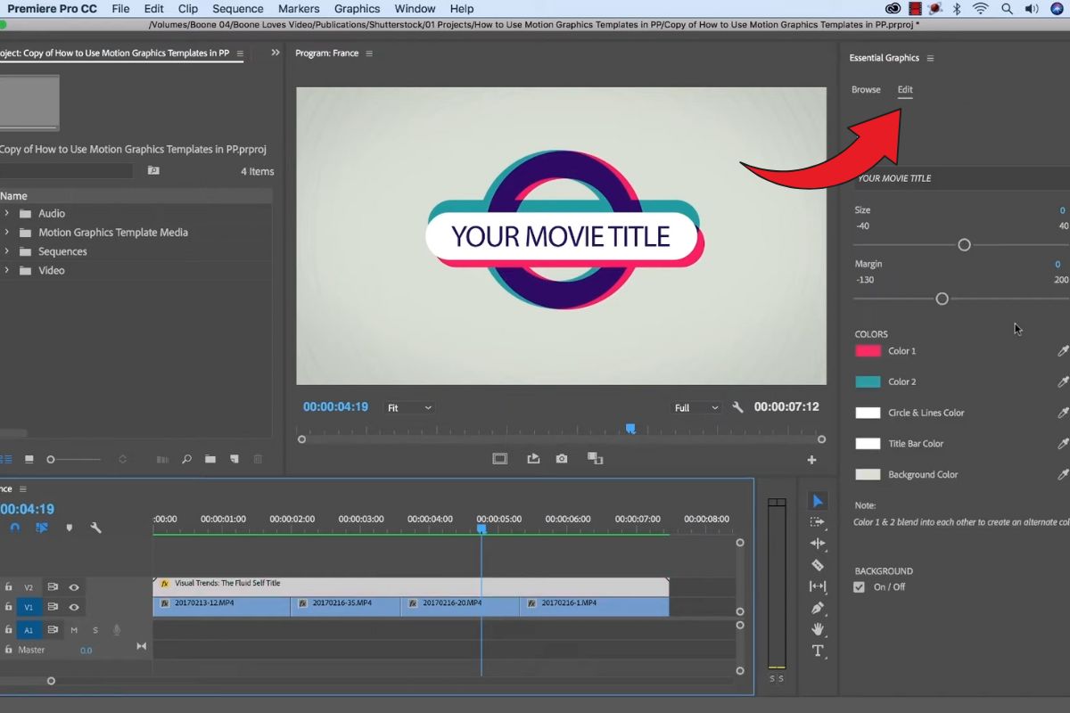Open the Essential Graphics panel menu
1070x713 pixels.
point(930,58)
